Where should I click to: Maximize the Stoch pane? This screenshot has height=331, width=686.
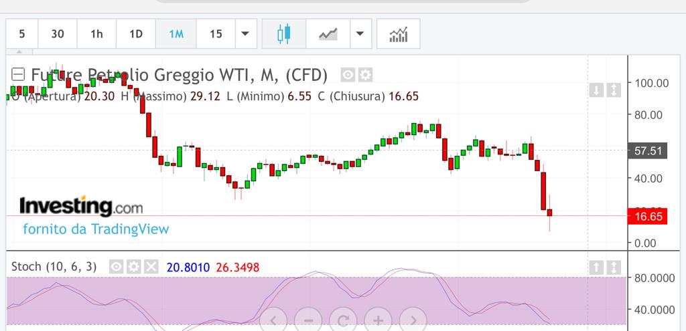614,267
